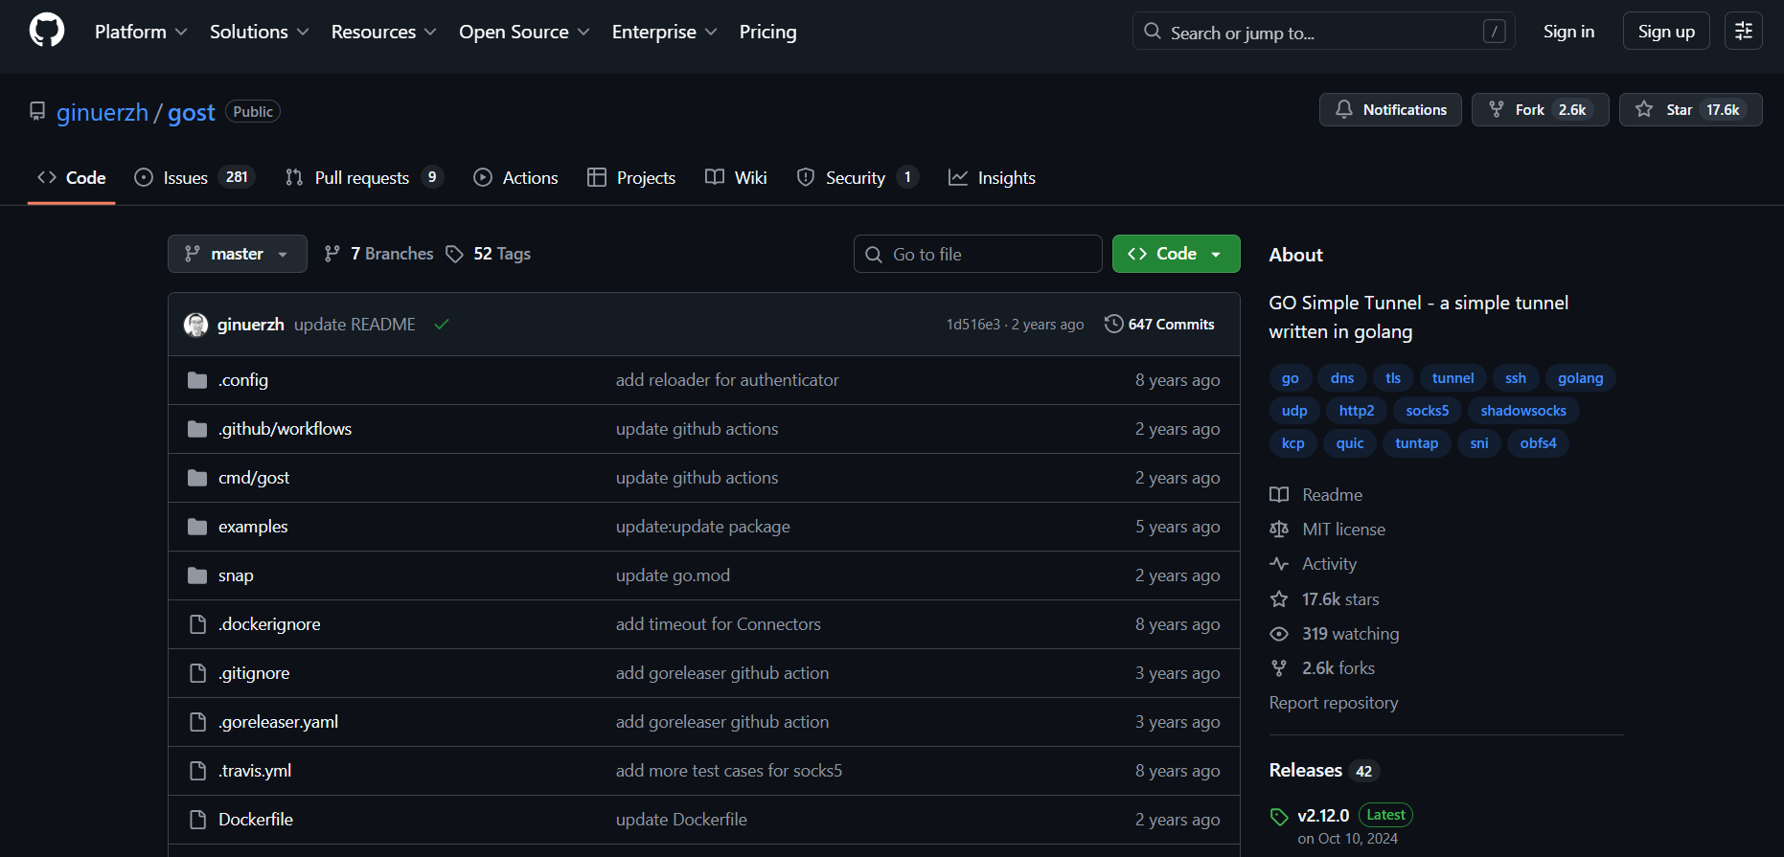
Task: Expand the Solutions navigation menu
Action: 260,32
